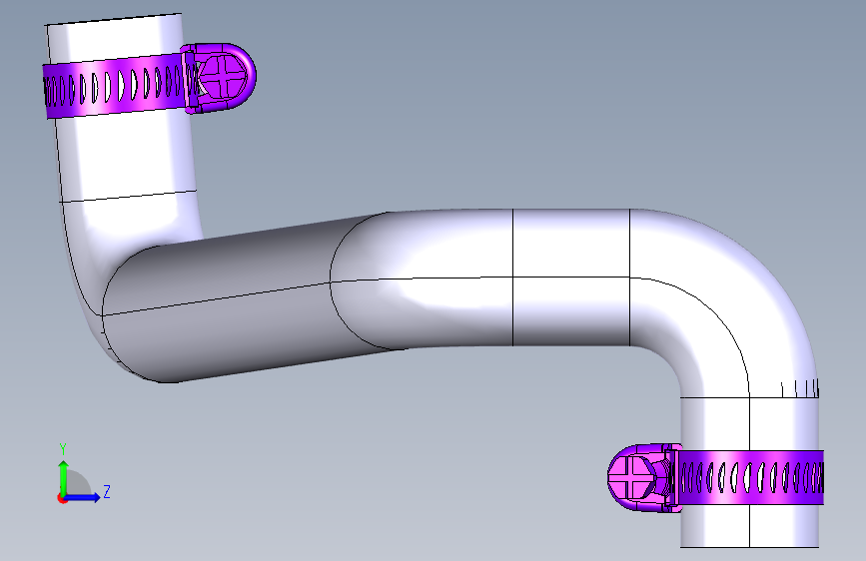Select the lower clamp's perforated purple band

tap(750, 477)
